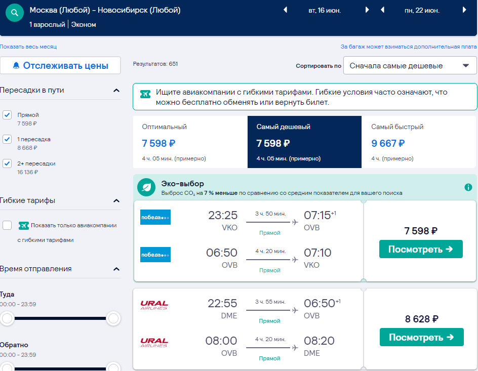Image resolution: width=478 pixels, height=371 pixels.
Task: Click the 8 628 ₽ price
Action: point(422,319)
